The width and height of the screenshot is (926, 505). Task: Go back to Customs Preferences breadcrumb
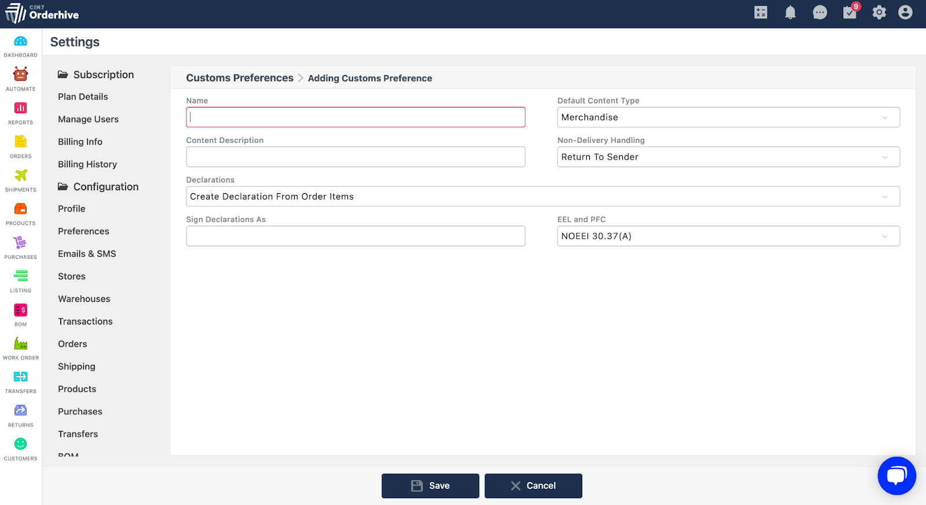coord(240,78)
